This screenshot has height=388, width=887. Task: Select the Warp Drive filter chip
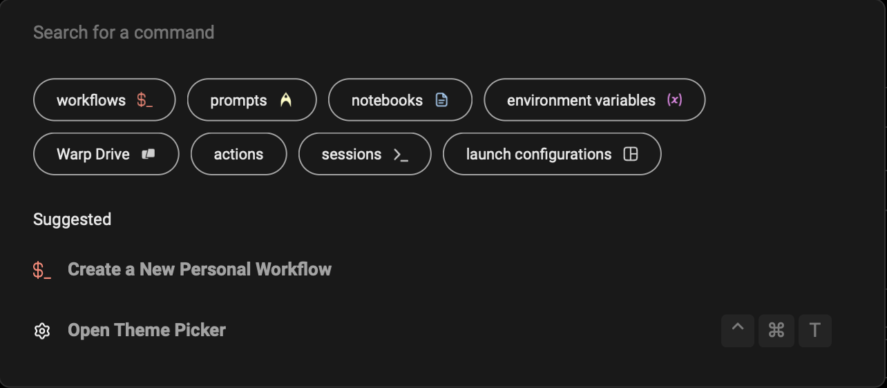pyautogui.click(x=93, y=154)
